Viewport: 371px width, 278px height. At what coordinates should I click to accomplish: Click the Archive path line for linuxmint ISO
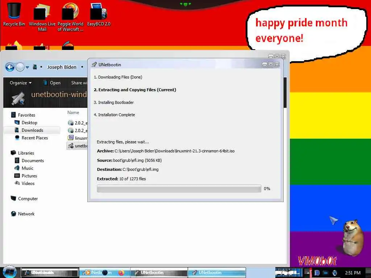point(166,151)
